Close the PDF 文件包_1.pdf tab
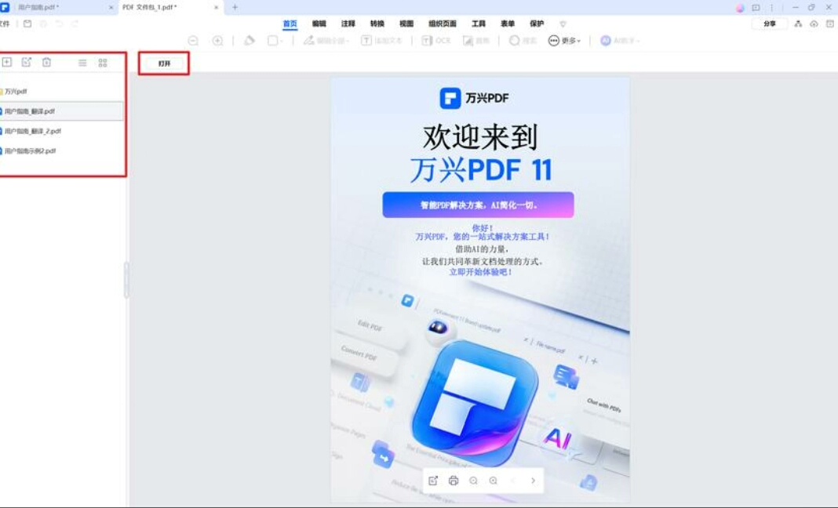Screen dimensions: 838x508 (x=216, y=8)
